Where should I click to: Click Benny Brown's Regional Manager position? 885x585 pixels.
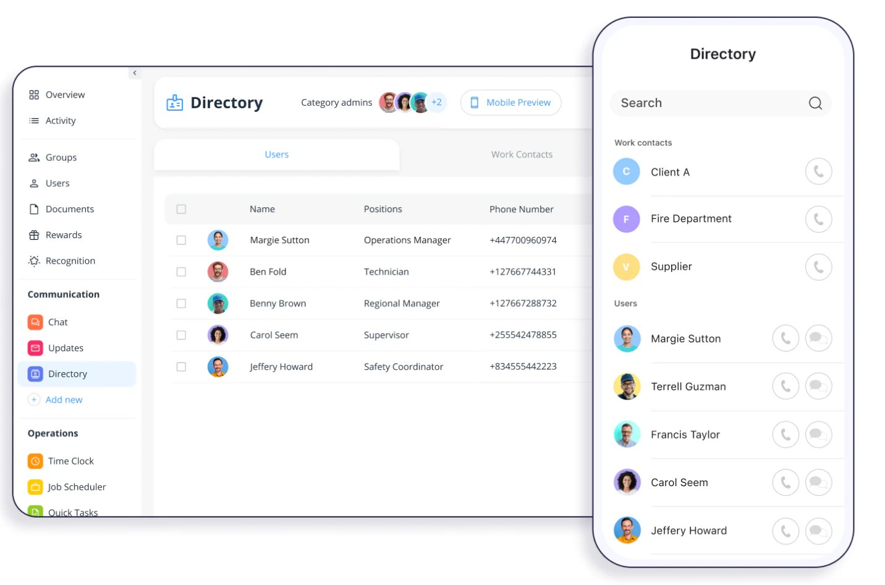402,304
